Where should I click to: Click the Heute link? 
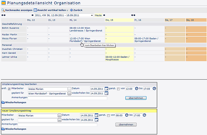coord(98,15)
